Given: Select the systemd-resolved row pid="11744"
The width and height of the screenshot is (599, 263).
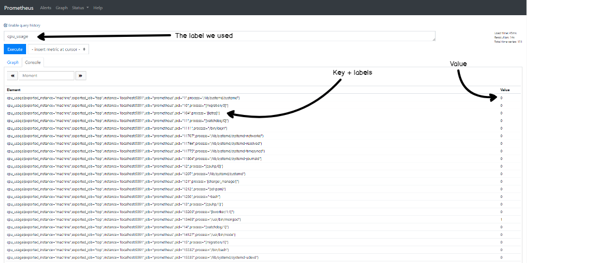Looking at the screenshot, I should click(x=263, y=144).
